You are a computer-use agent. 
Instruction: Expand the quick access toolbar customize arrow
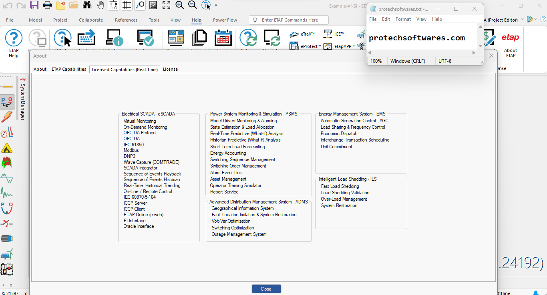(216, 6)
